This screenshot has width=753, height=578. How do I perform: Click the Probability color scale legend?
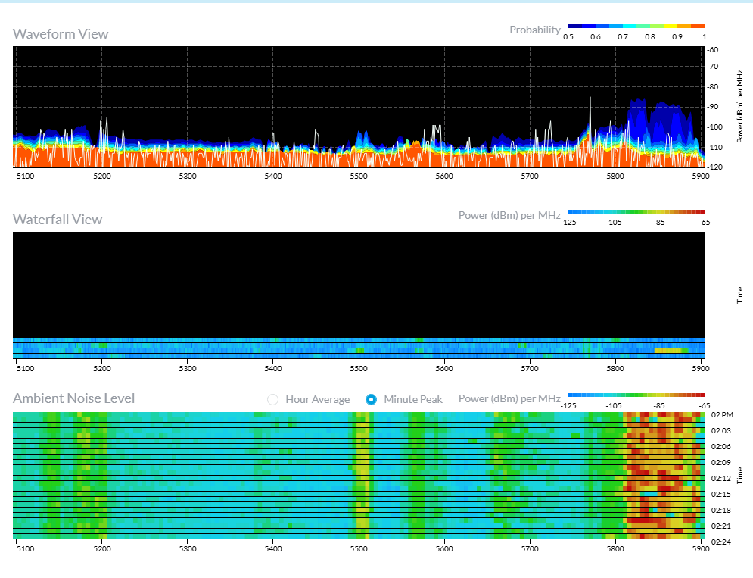tap(636, 26)
